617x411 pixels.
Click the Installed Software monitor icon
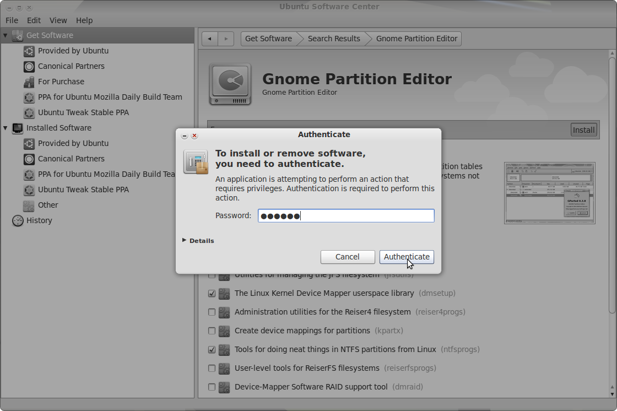(x=18, y=128)
